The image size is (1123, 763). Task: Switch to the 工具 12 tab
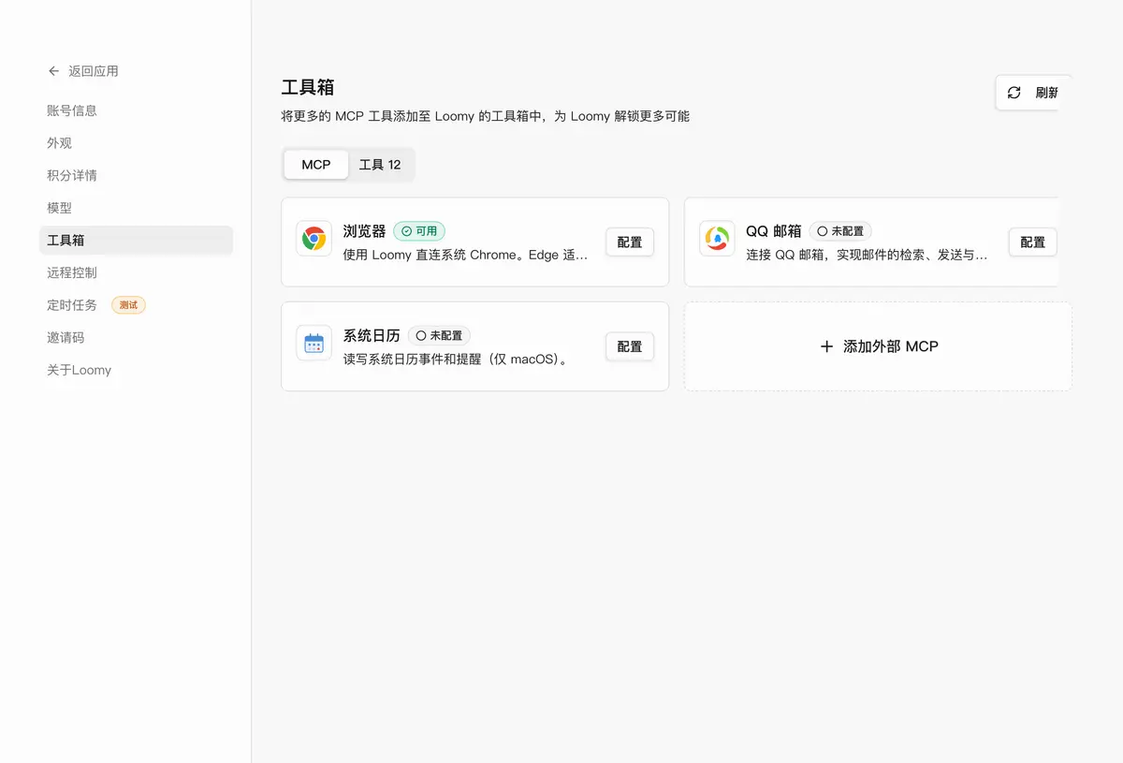pyautogui.click(x=380, y=165)
